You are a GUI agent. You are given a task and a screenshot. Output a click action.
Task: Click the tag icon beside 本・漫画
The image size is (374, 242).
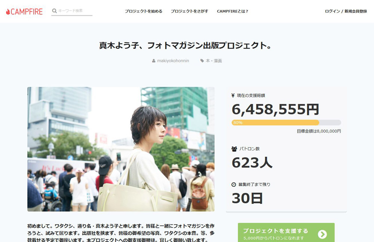tap(202, 61)
